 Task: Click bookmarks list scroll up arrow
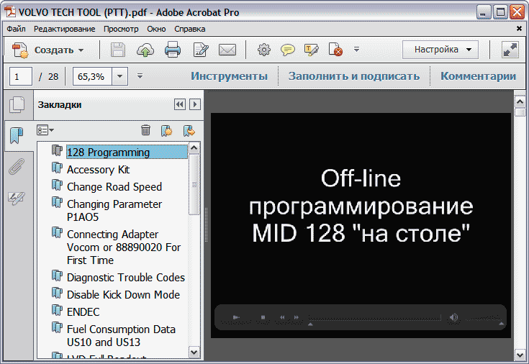coord(194,148)
